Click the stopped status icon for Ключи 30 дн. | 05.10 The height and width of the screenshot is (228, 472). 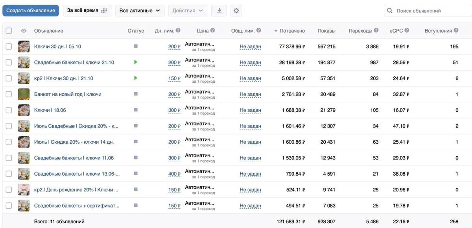[x=136, y=46]
